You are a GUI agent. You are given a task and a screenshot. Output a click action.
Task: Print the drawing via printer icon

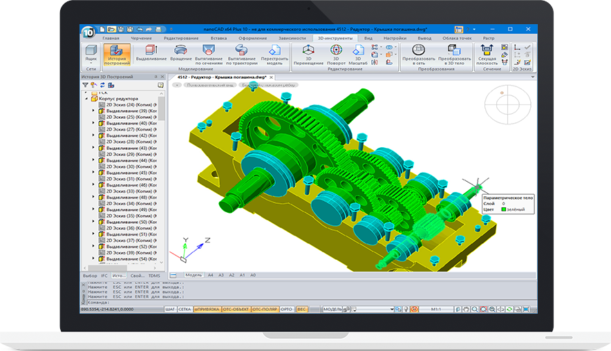click(158, 29)
